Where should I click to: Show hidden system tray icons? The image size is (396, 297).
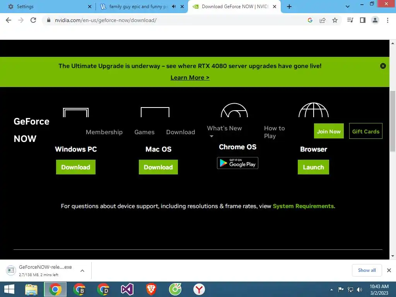(x=331, y=290)
